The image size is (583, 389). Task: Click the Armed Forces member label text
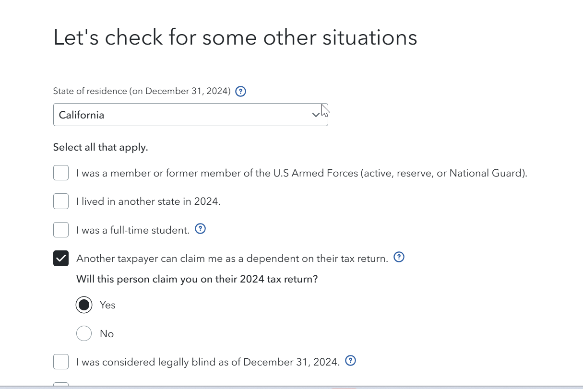[301, 173]
